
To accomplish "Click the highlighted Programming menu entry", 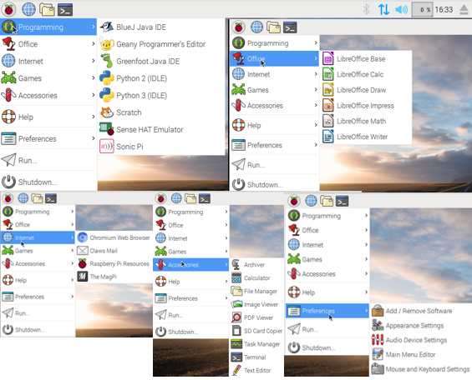I will point(48,27).
